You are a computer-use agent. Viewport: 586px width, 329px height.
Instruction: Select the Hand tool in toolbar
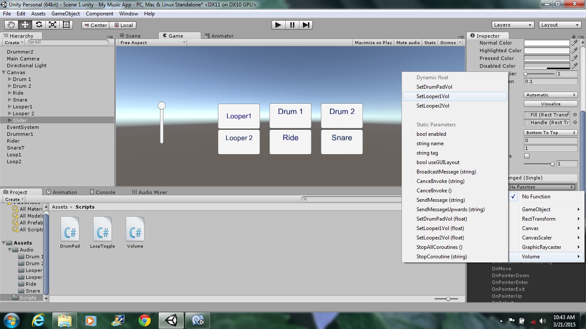click(11, 25)
